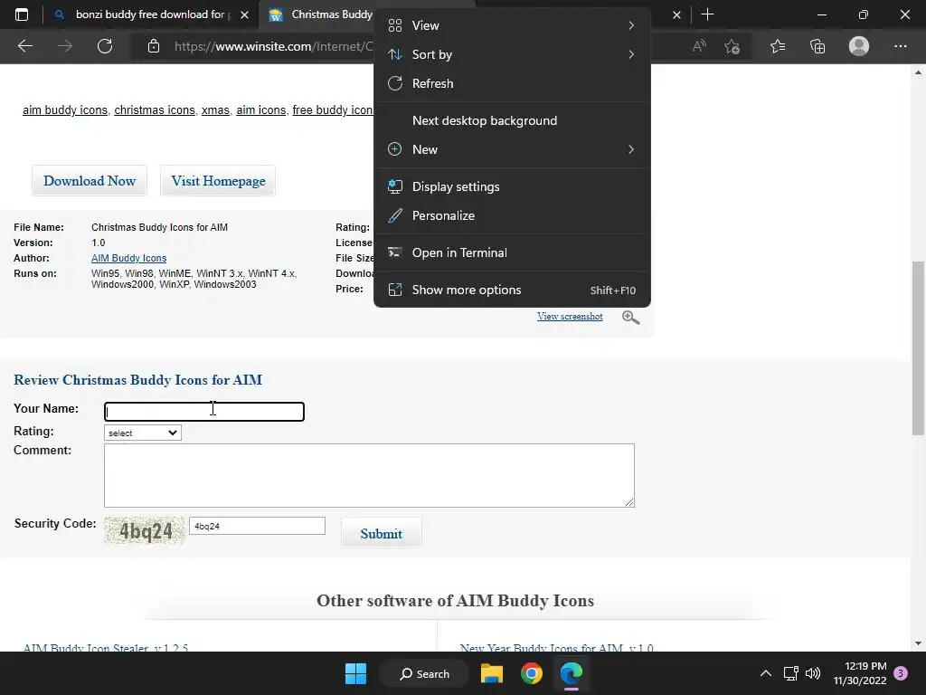Click the Microsoft Edge taskbar icon
Screen dimensions: 926x695
(572, 673)
